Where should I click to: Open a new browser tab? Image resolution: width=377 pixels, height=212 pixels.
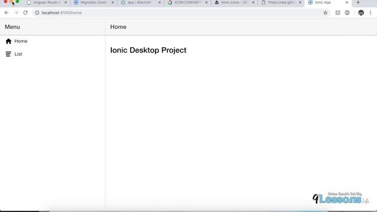coord(358,2)
